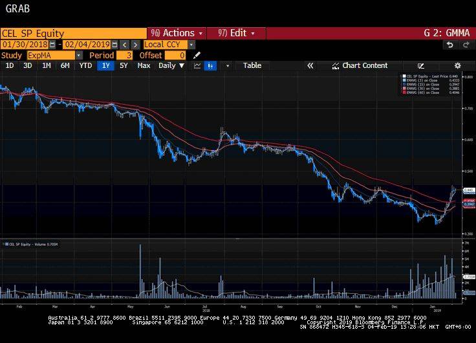Click the undo arrow icon

point(450,45)
